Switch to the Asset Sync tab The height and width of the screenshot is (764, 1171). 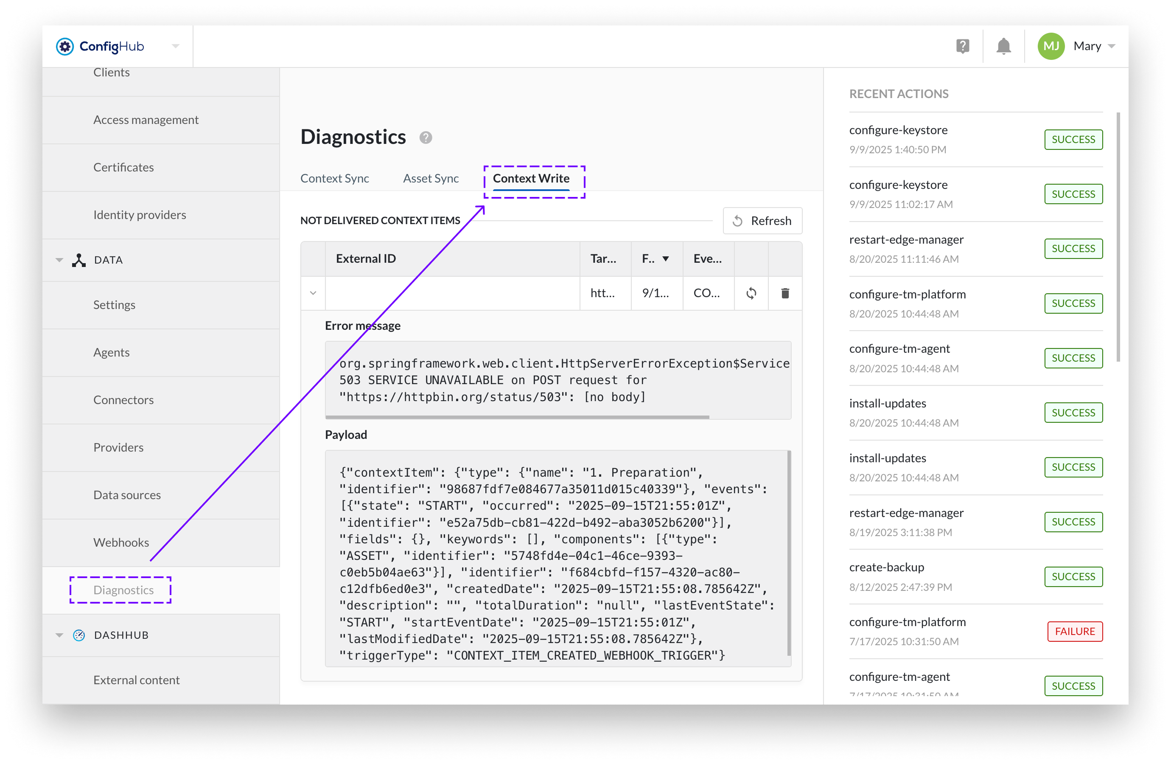[x=431, y=178]
